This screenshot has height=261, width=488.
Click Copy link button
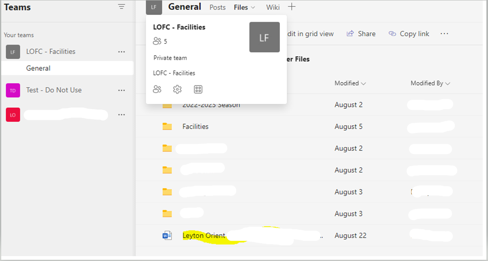(409, 34)
